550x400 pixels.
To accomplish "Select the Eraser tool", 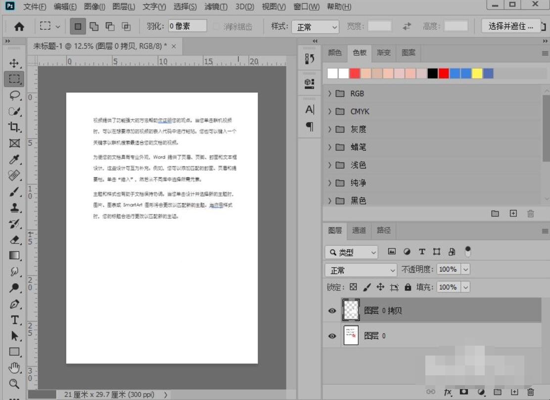I will point(14,240).
